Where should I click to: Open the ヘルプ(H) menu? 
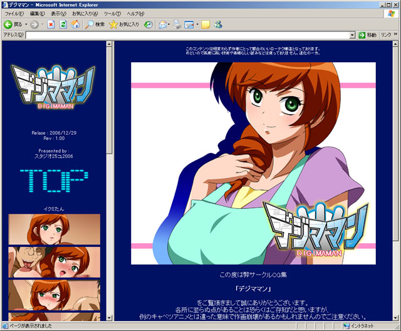[x=135, y=14]
